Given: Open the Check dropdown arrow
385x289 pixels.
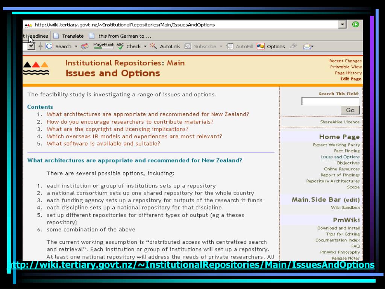Looking at the screenshot, I should [145, 46].
